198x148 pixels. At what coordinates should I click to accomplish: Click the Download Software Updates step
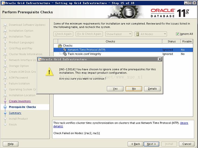(27, 25)
